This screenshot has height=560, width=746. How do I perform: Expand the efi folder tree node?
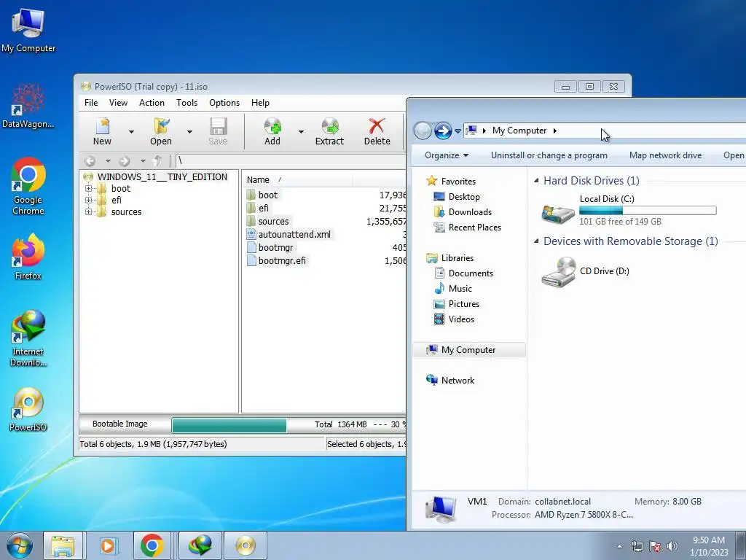(88, 200)
